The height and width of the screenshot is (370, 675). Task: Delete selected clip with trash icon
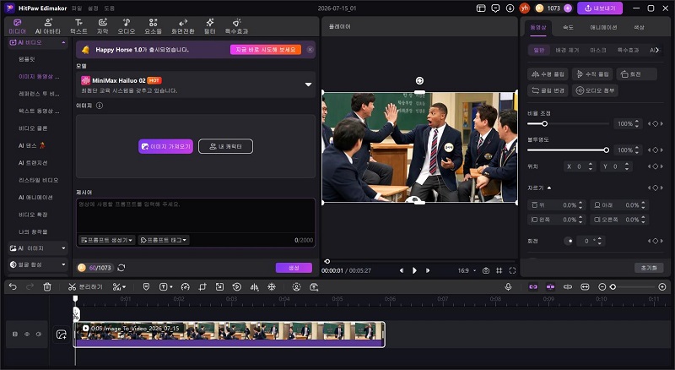pos(47,286)
